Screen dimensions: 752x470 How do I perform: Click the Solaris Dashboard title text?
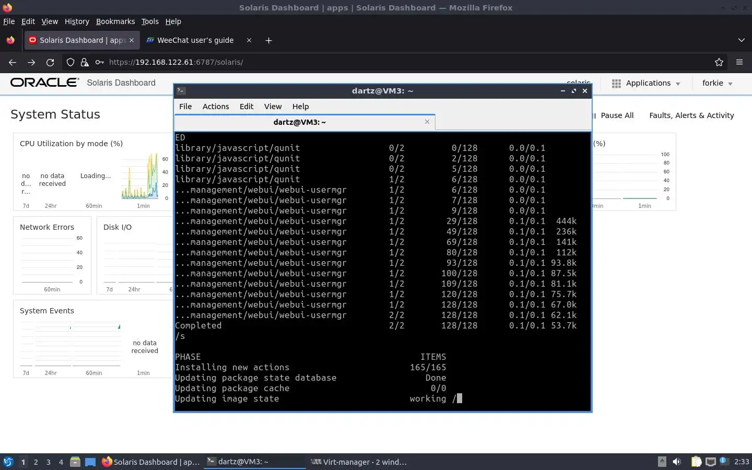click(121, 83)
